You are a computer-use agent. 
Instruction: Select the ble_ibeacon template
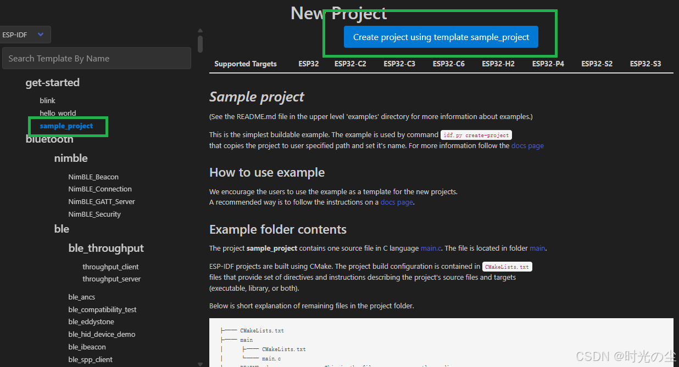click(x=87, y=347)
